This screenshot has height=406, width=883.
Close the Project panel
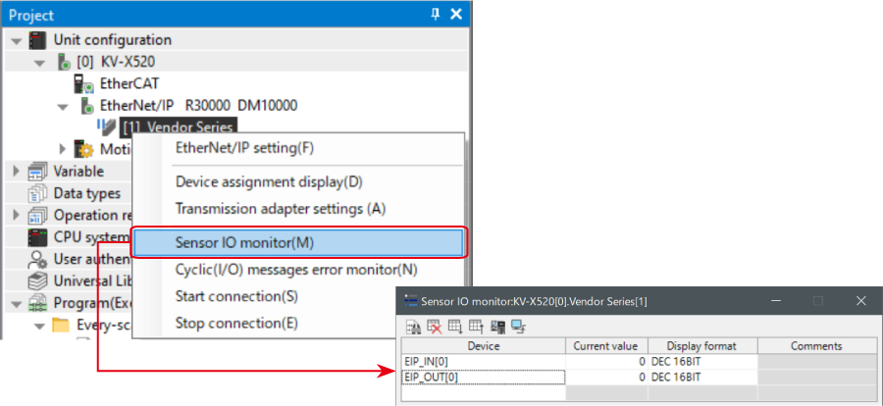[x=455, y=15]
